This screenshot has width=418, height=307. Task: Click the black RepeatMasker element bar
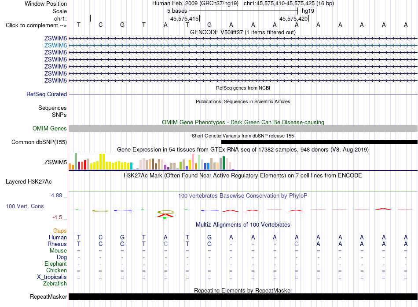point(243,296)
